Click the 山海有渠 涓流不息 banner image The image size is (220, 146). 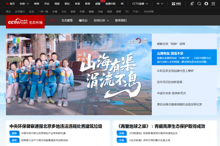(x=79, y=74)
